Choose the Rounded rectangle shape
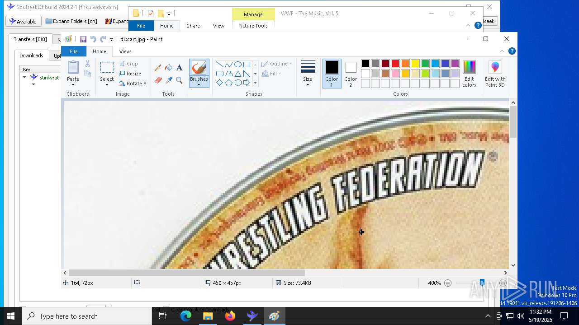The image size is (579, 325). pyautogui.click(x=219, y=74)
